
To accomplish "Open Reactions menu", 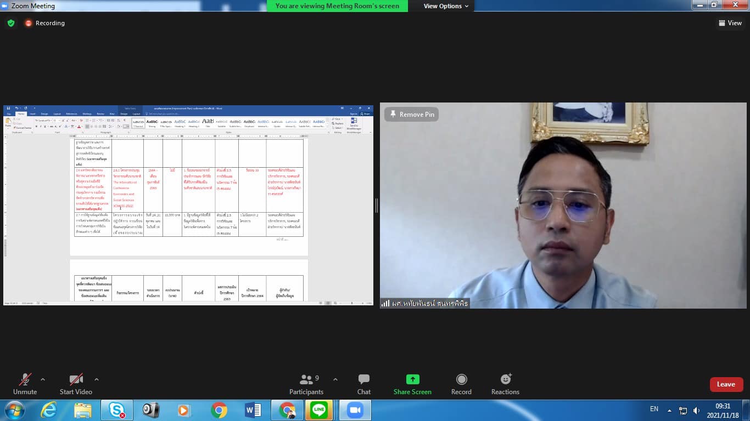I will [505, 380].
